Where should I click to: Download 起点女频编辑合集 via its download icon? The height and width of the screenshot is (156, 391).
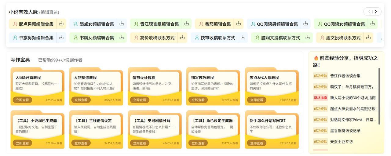(122, 24)
